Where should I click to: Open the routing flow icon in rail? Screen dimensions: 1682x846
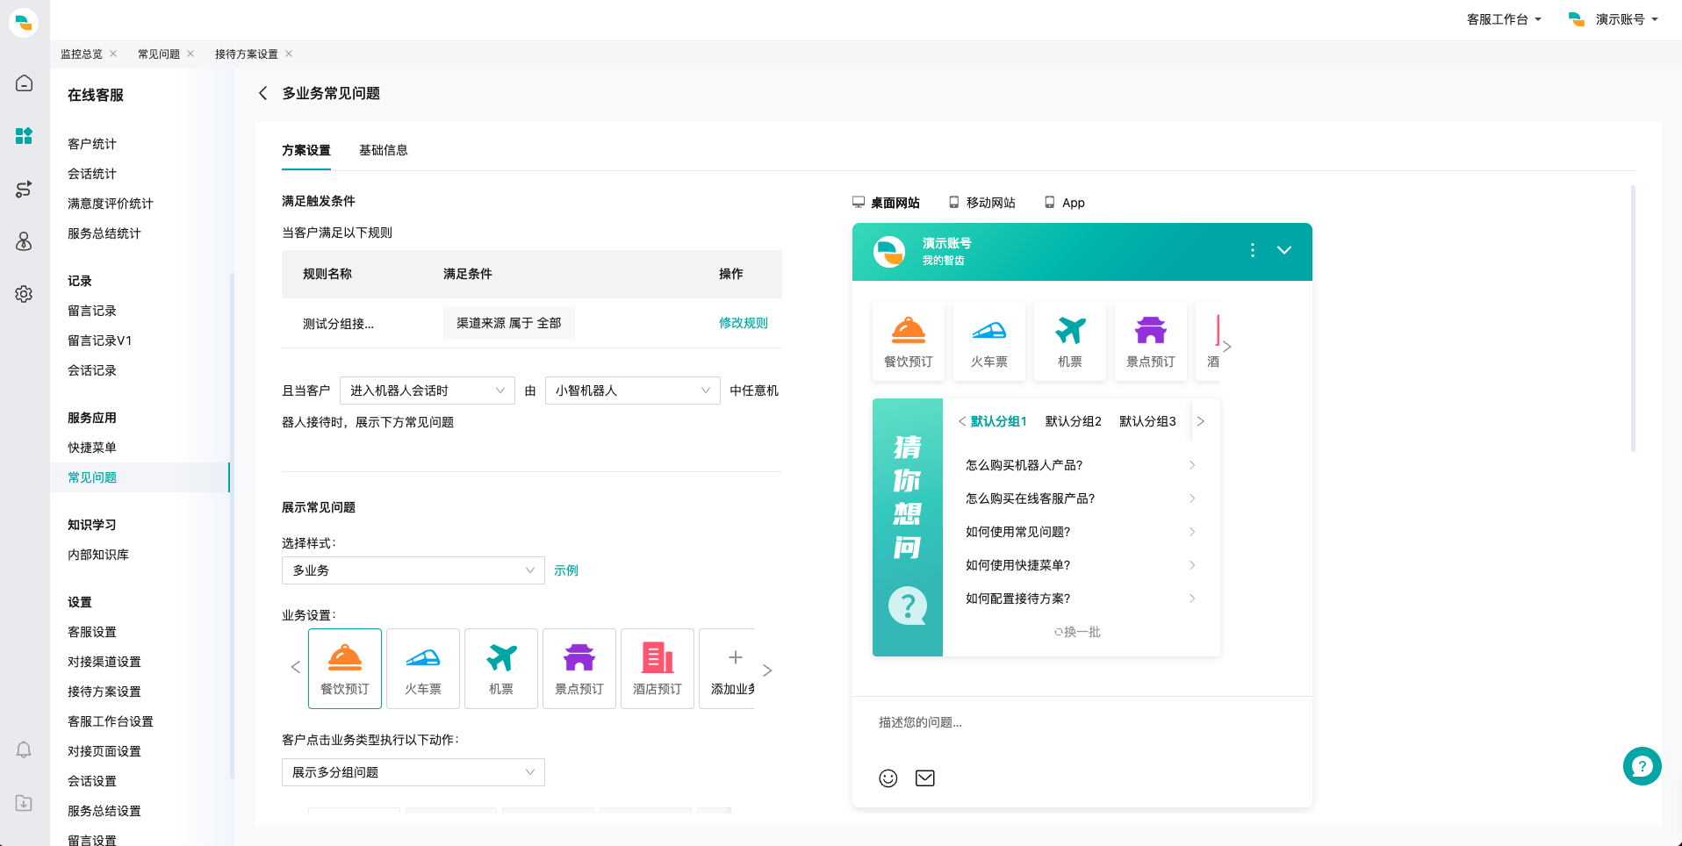click(x=24, y=189)
